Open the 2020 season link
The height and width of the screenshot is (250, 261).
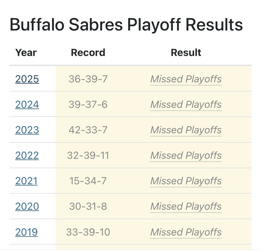(27, 207)
